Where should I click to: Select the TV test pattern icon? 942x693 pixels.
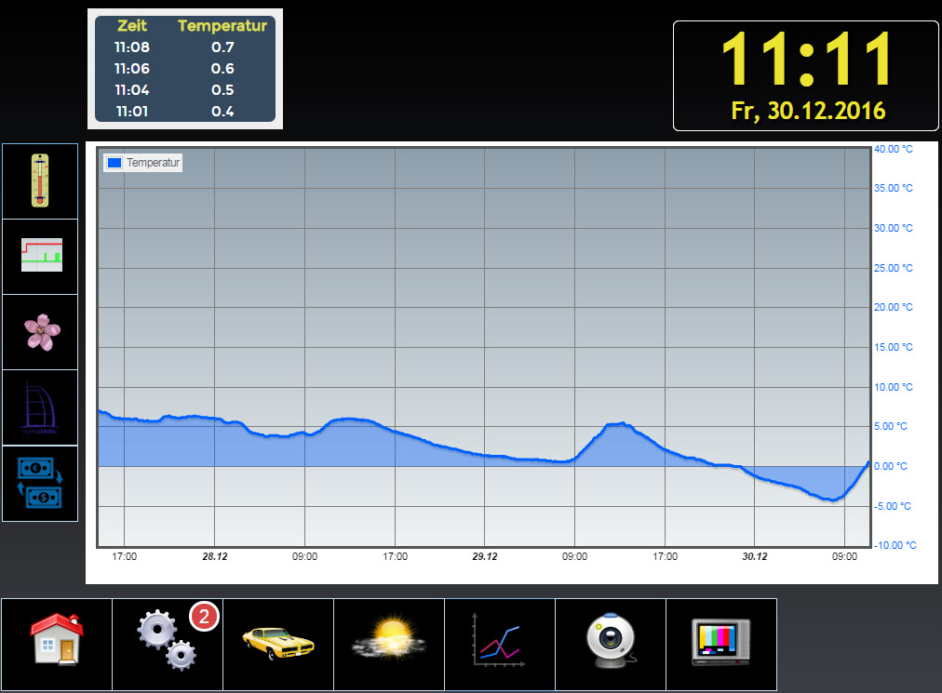coord(720,640)
